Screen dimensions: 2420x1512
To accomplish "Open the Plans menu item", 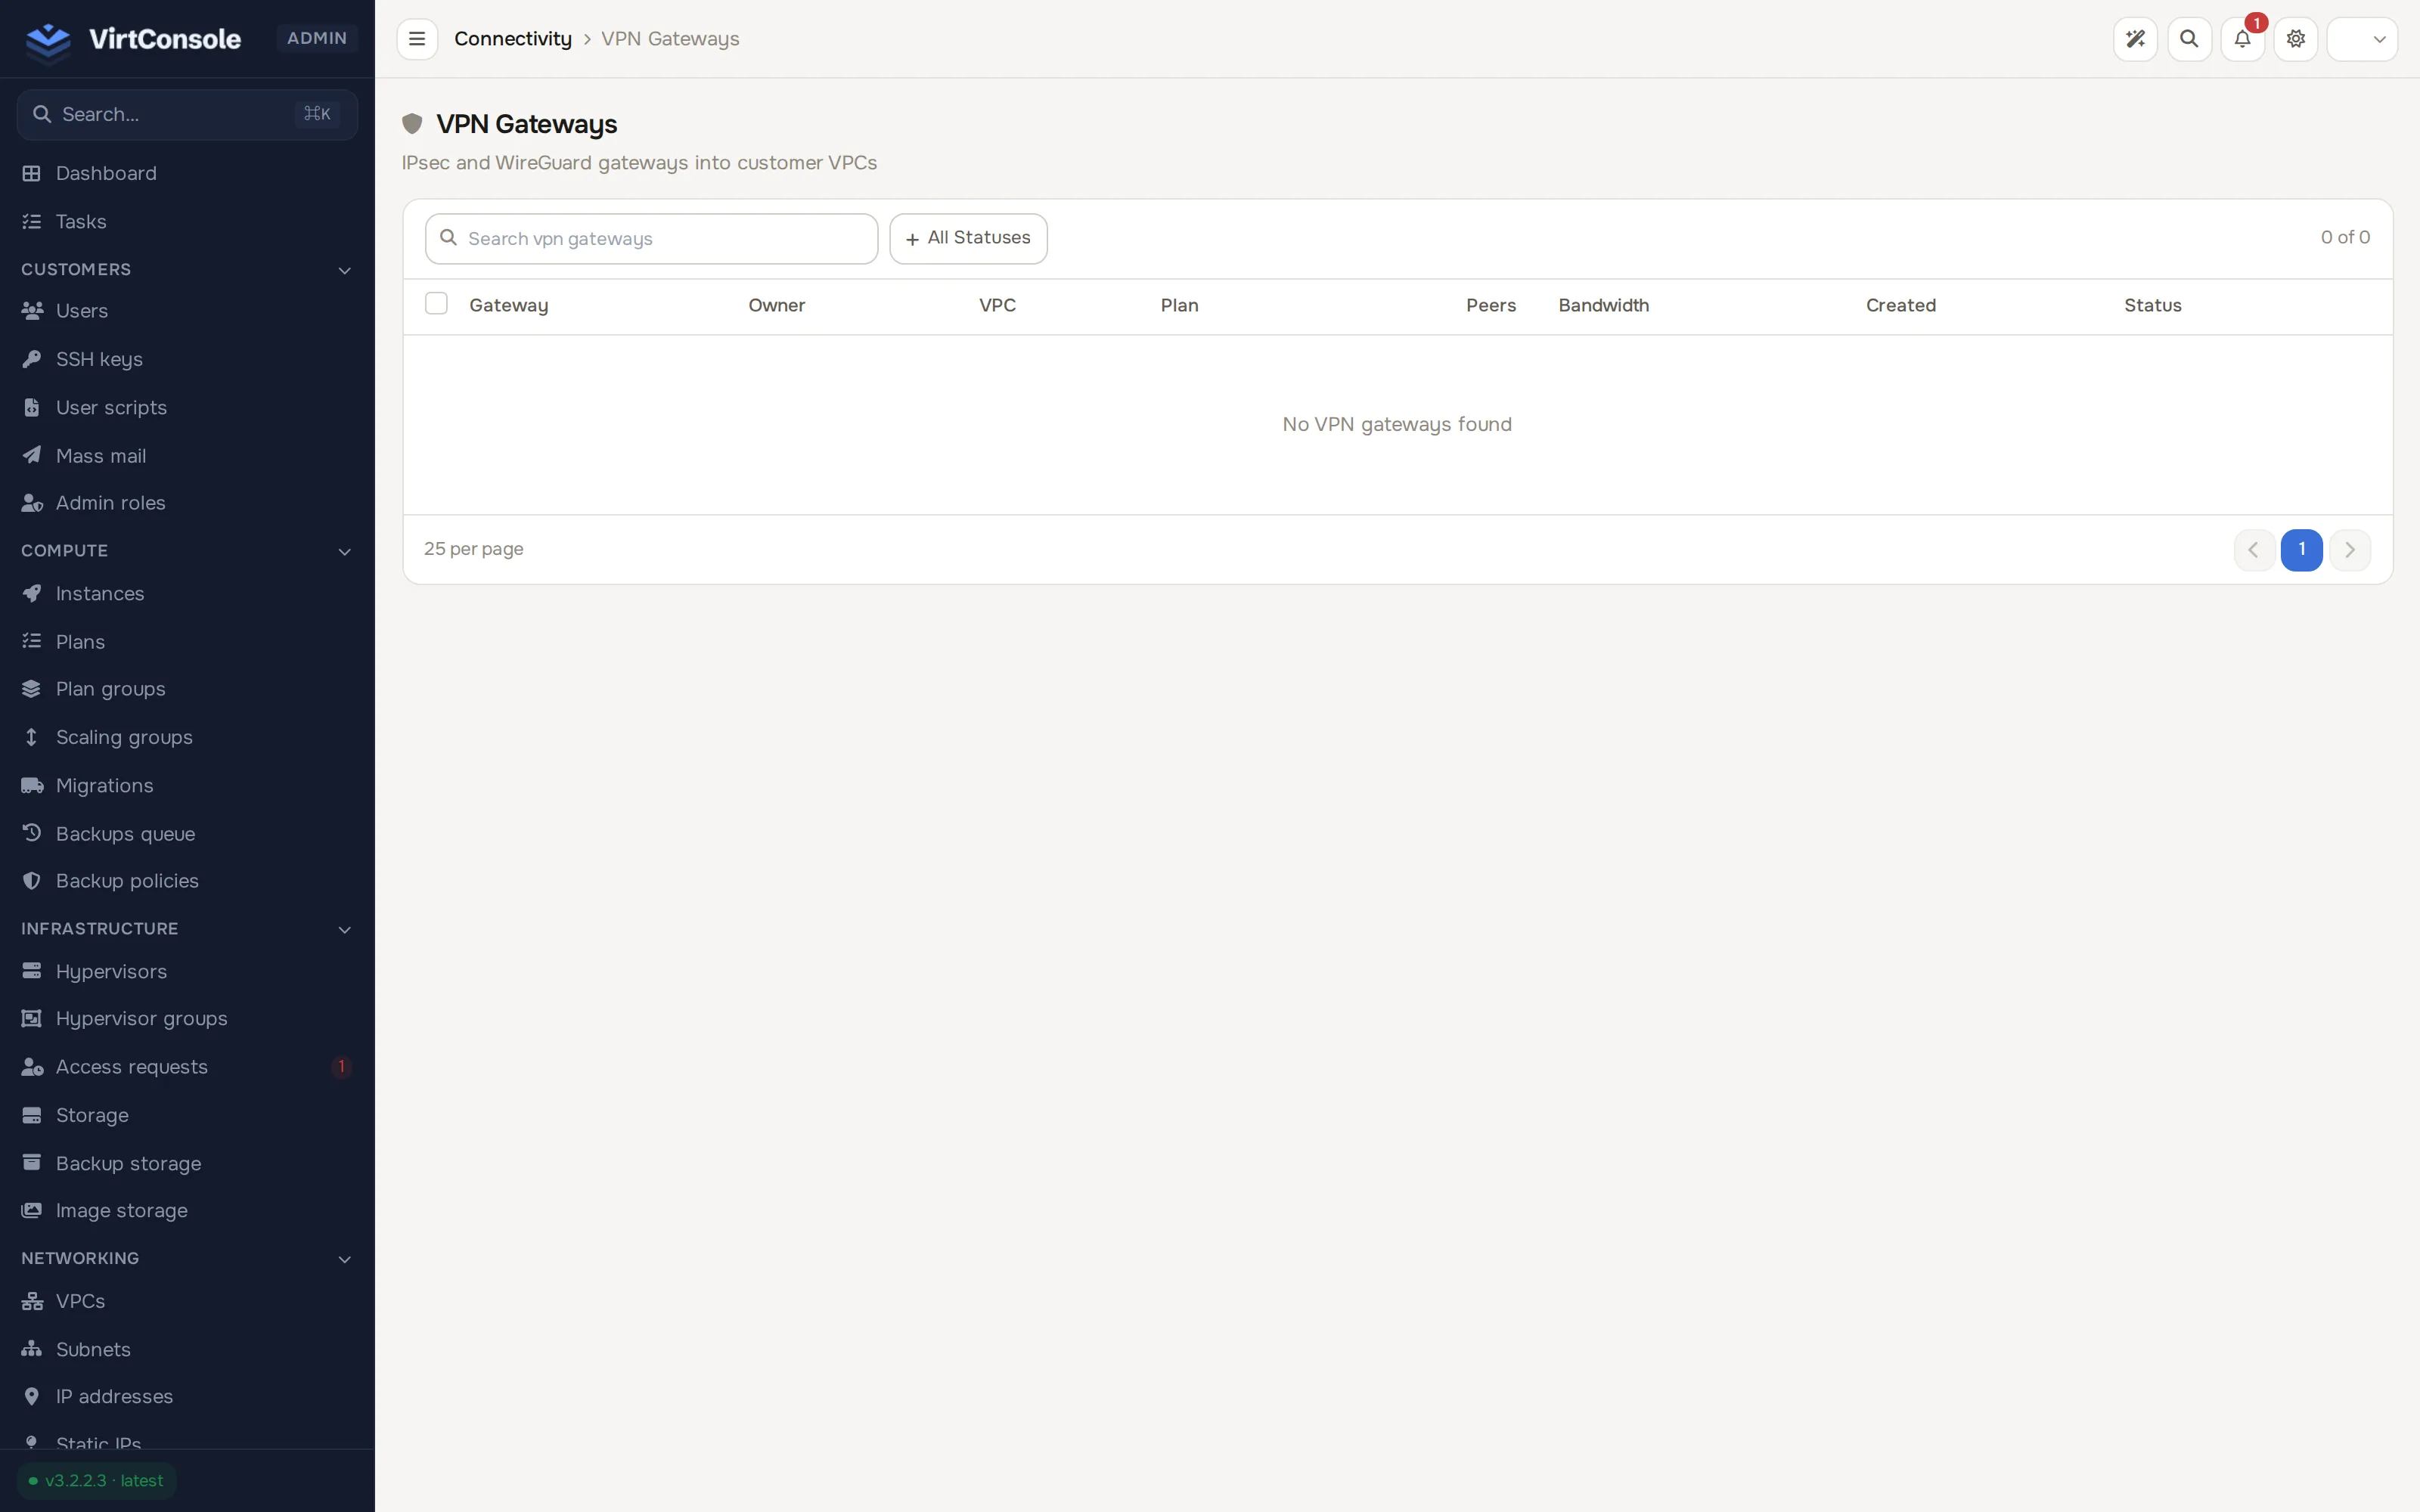I will 187,642.
